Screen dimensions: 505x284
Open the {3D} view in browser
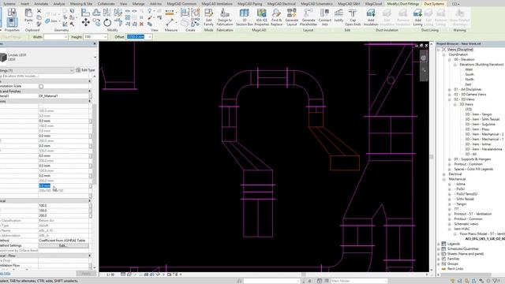(468, 110)
